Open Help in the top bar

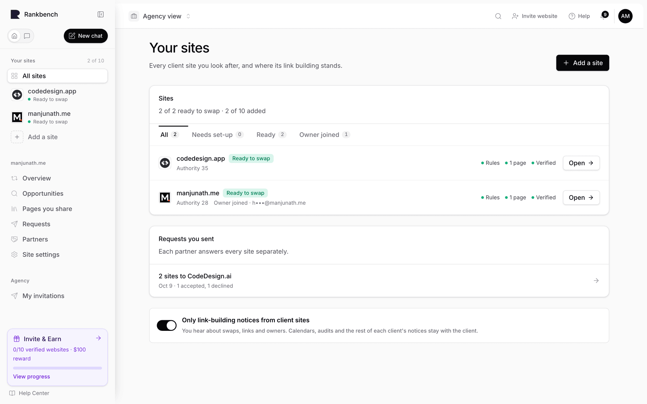click(579, 16)
